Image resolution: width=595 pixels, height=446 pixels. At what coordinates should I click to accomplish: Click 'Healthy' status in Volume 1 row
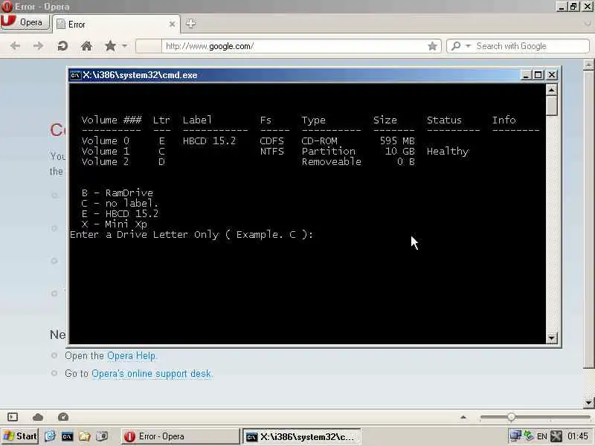point(448,152)
